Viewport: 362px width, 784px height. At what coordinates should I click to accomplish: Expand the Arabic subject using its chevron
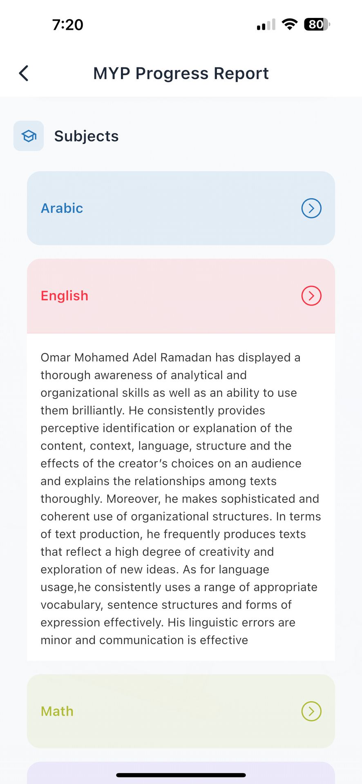coord(311,208)
